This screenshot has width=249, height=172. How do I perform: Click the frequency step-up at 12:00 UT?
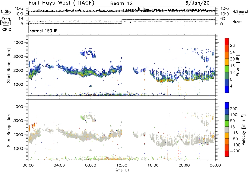(x=122, y=21)
